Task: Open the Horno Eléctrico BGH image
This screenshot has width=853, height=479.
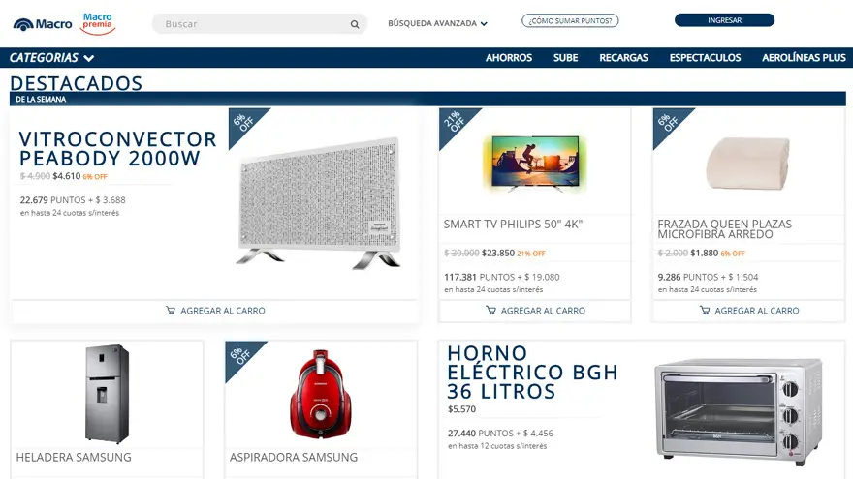Action: pyautogui.click(x=739, y=410)
